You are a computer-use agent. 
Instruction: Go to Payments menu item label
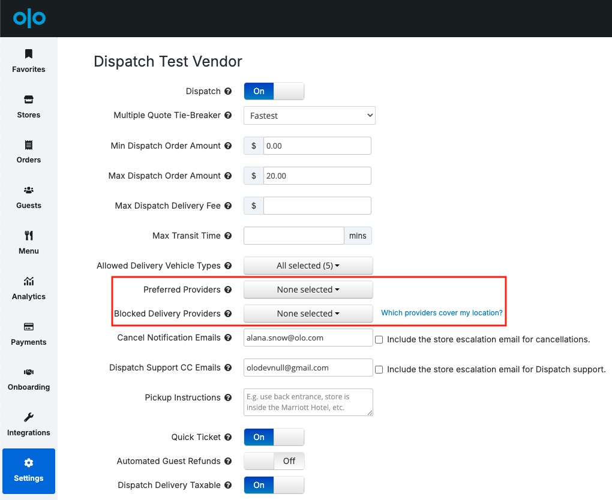[28, 342]
